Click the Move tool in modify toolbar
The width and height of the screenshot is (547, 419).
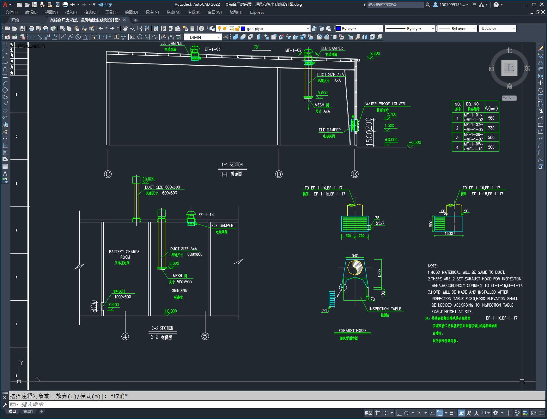(541, 83)
